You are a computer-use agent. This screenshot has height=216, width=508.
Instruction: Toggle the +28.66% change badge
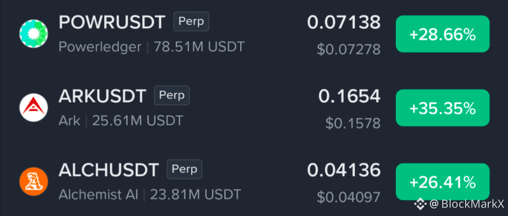443,34
